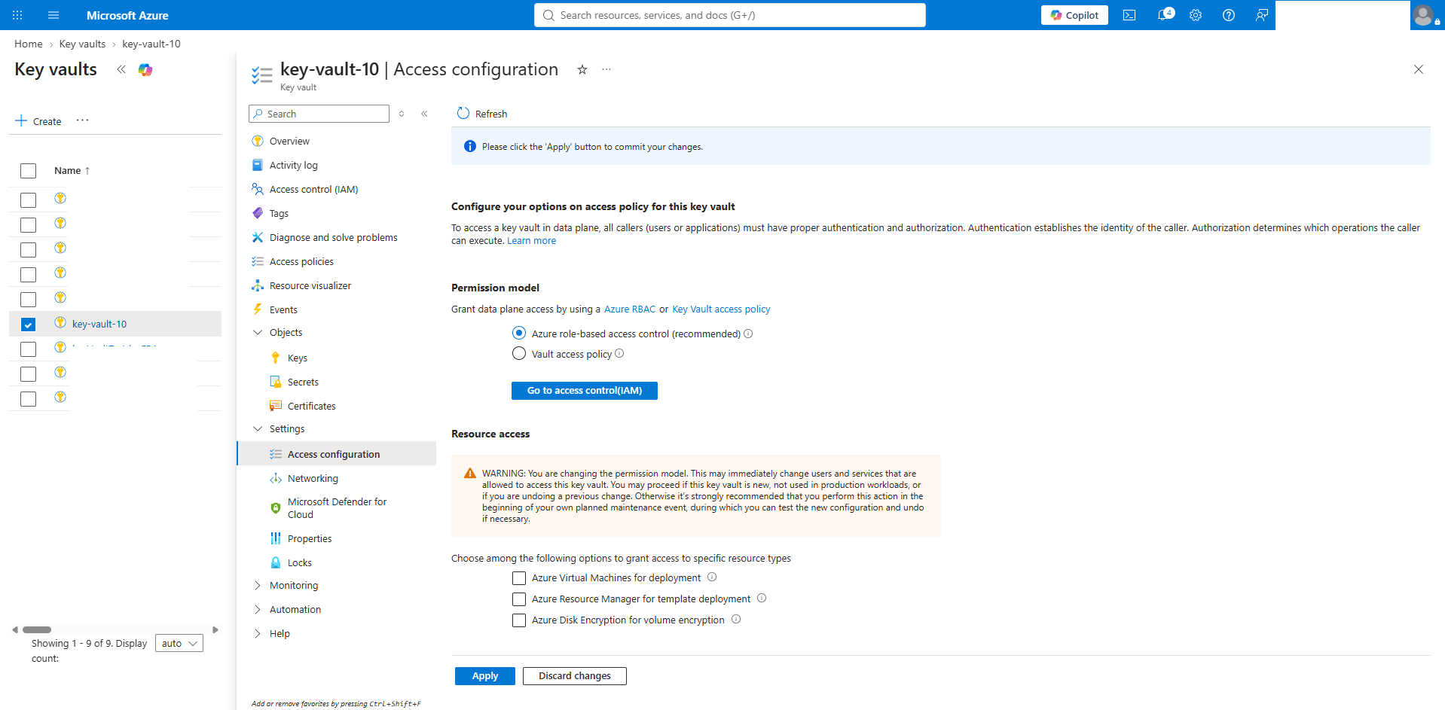Screen dimensions: 1445x710
Task: Enable Azure Virtual Machines for deployment checkbox
Action: [x=519, y=578]
